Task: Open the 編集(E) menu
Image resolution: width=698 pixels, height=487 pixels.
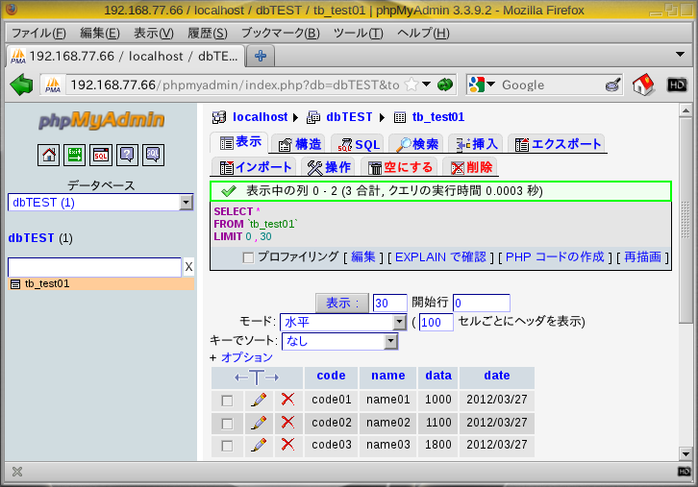Action: point(100,33)
